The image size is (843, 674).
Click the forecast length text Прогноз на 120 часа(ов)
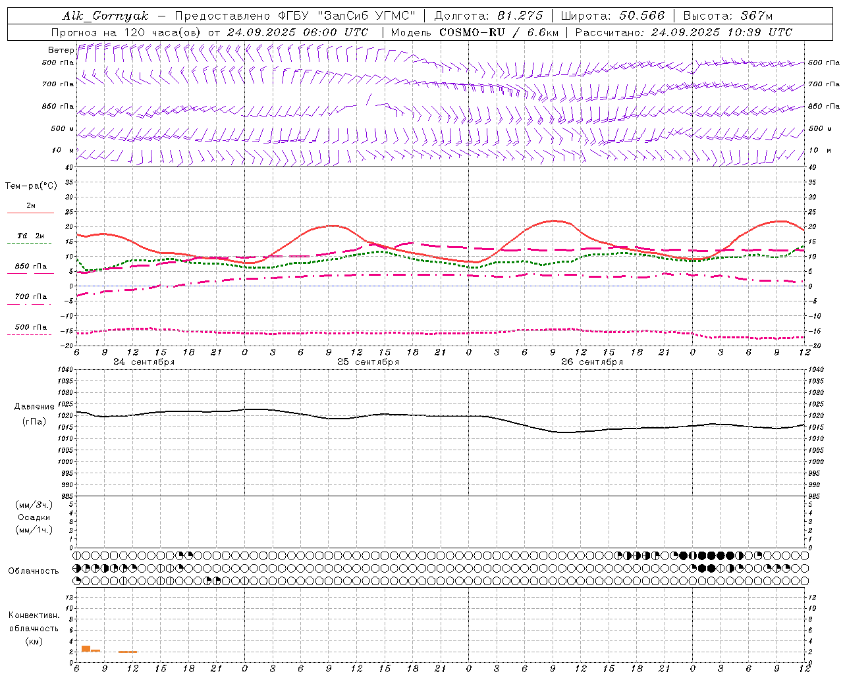[x=126, y=32]
